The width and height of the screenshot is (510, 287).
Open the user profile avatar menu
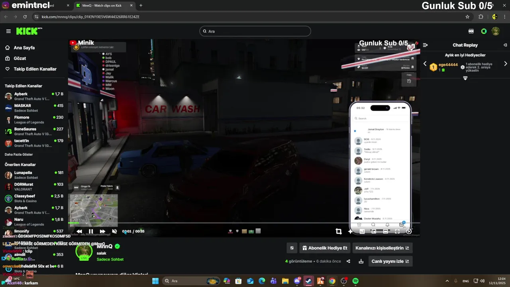496,31
